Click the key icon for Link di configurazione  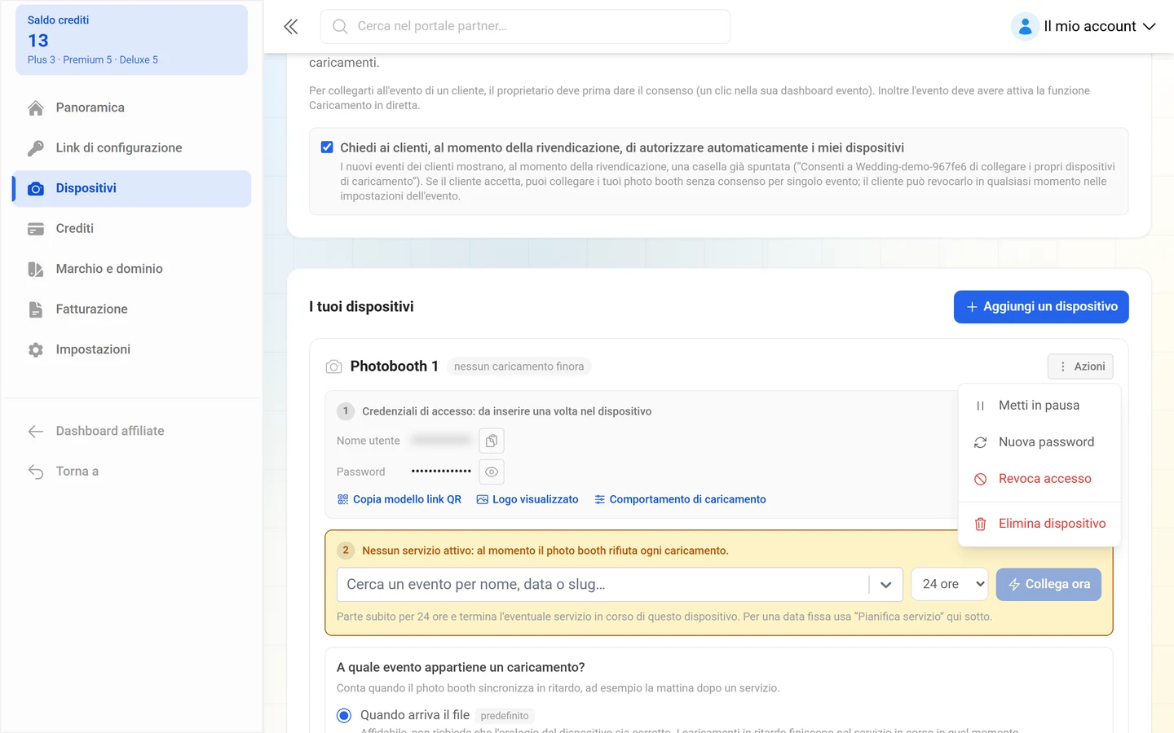pyautogui.click(x=36, y=148)
